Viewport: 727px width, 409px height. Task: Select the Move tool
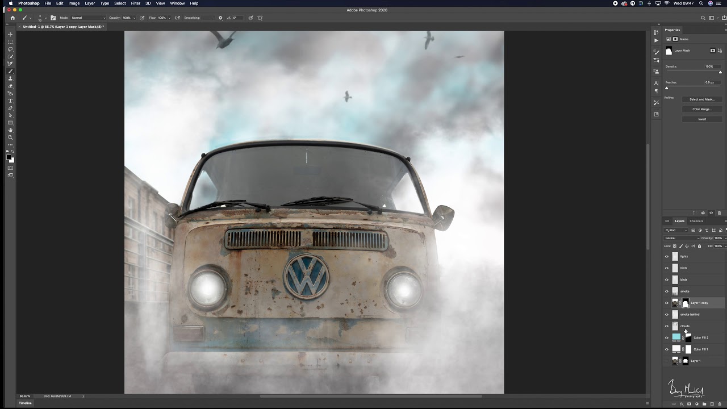(10, 35)
